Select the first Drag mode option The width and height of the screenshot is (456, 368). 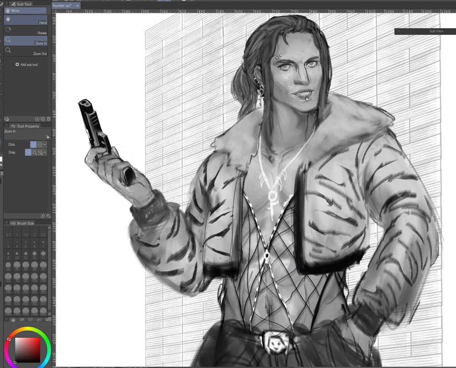coord(28,152)
